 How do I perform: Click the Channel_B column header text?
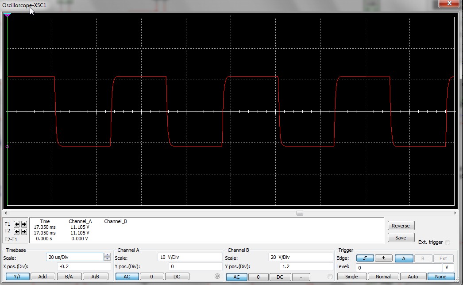coord(116,221)
